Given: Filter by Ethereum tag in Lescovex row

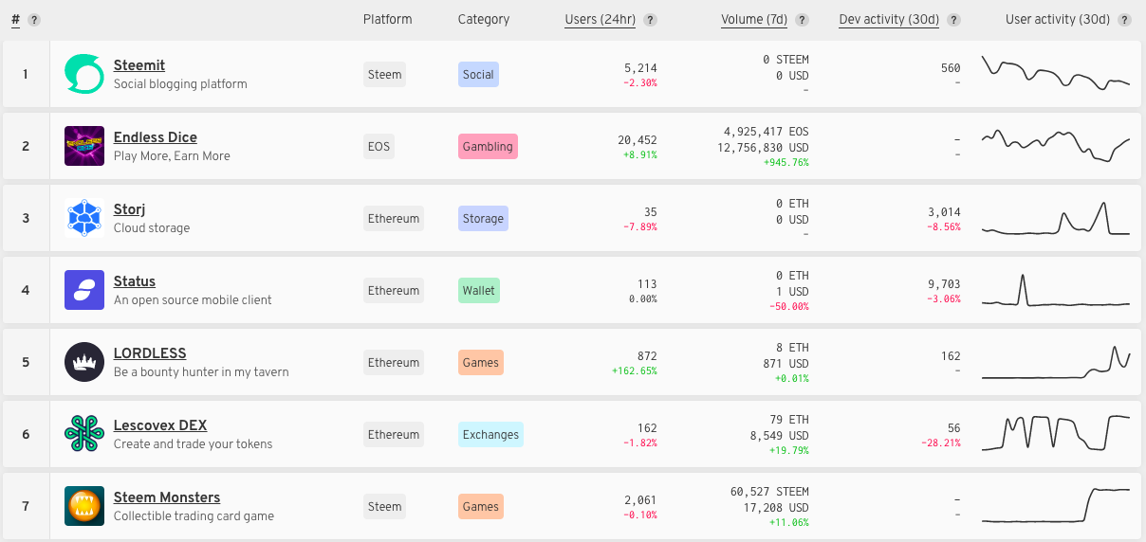Looking at the screenshot, I should click(x=394, y=435).
